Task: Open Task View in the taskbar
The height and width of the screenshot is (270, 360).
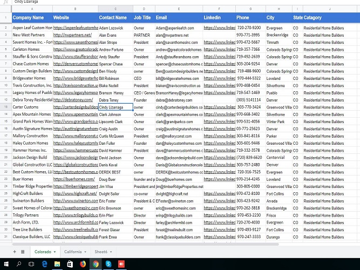Action: pyautogui.click(x=31, y=264)
